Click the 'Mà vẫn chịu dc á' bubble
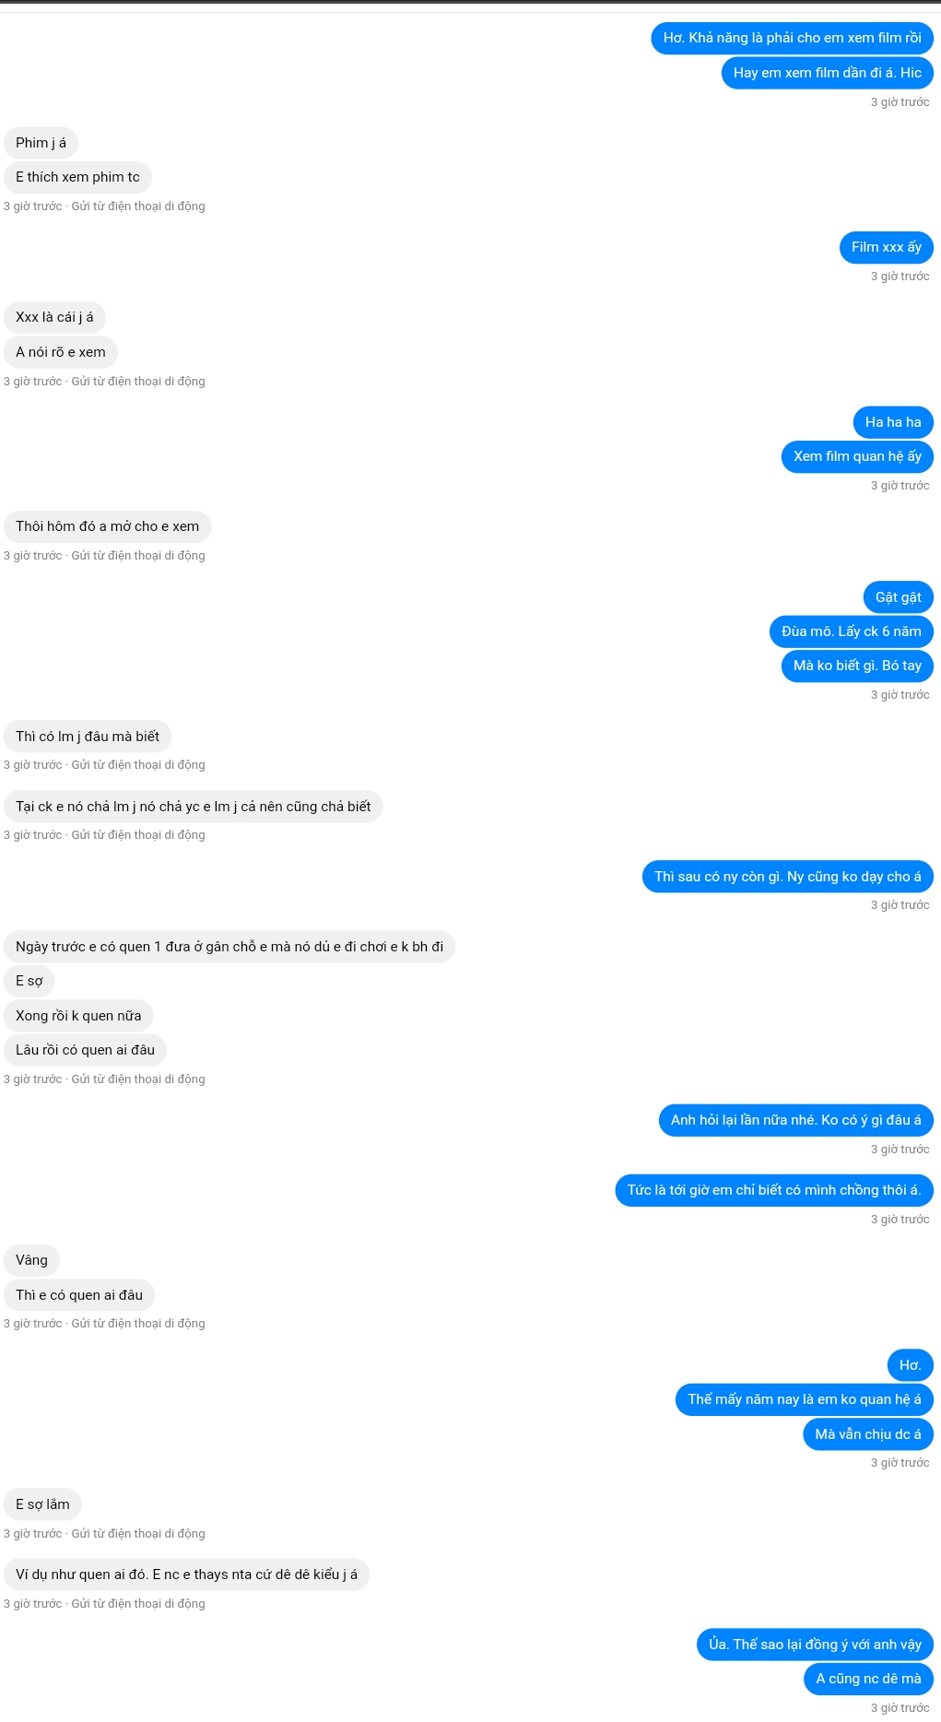 coord(868,1434)
